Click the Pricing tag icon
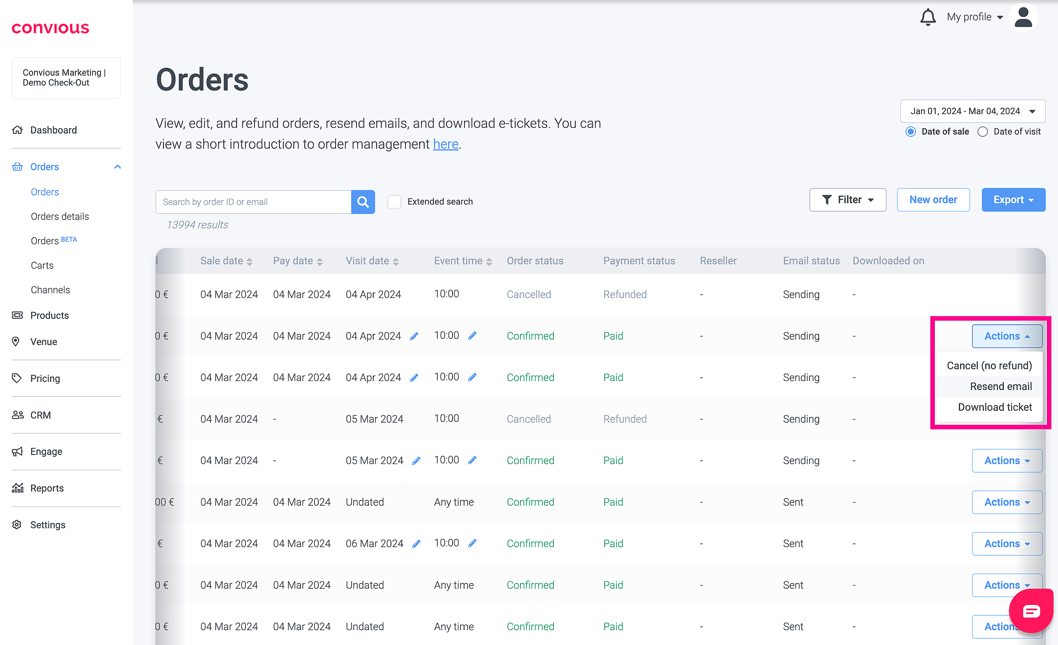The height and width of the screenshot is (645, 1058). [17, 378]
